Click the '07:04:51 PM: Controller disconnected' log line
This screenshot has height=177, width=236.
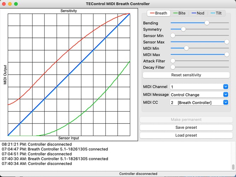point(37,154)
